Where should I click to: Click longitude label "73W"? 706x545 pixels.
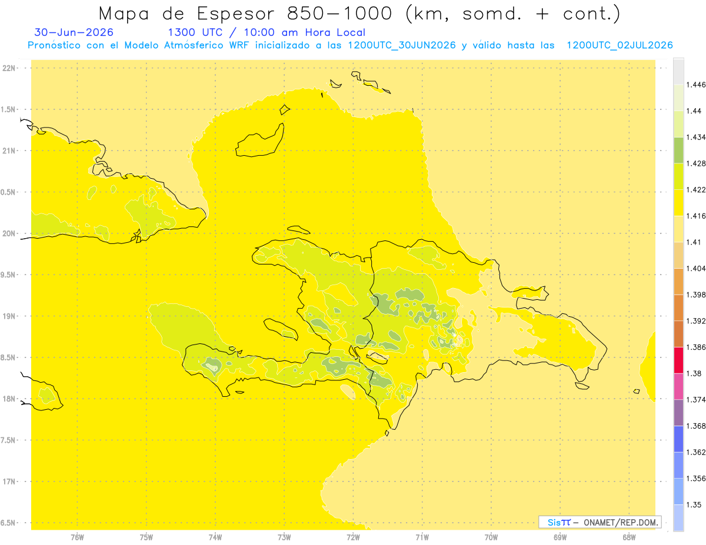pyautogui.click(x=284, y=537)
